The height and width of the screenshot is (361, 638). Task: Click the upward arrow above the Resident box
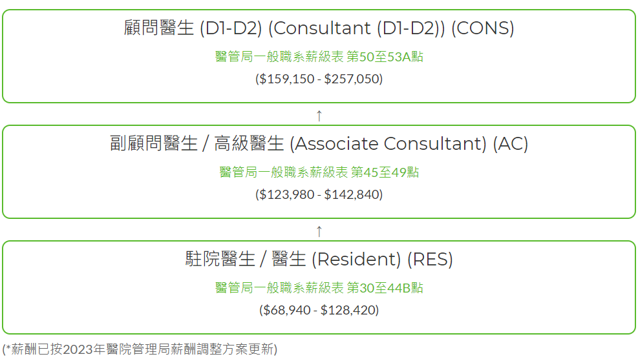(x=319, y=231)
